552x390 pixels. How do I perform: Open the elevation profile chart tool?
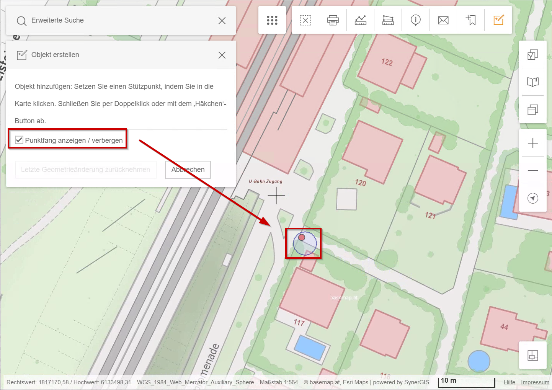(x=360, y=20)
